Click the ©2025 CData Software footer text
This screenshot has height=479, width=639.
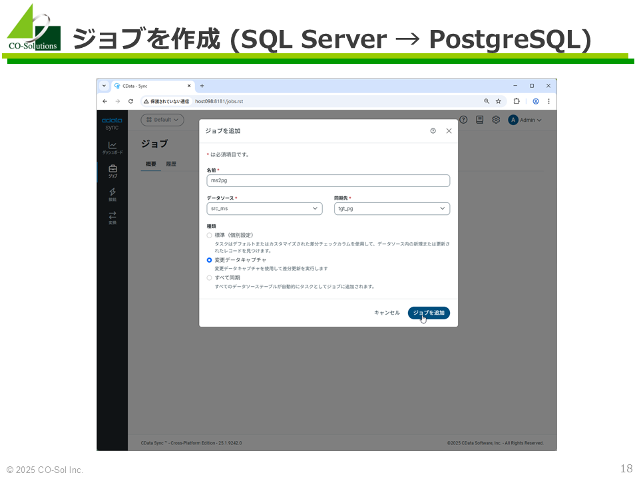click(x=495, y=443)
